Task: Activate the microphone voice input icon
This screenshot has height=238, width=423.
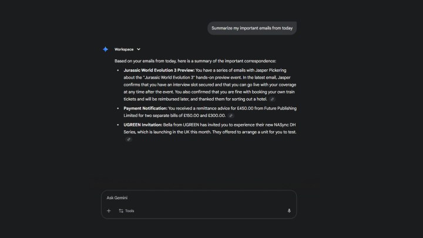Action: pos(289,211)
